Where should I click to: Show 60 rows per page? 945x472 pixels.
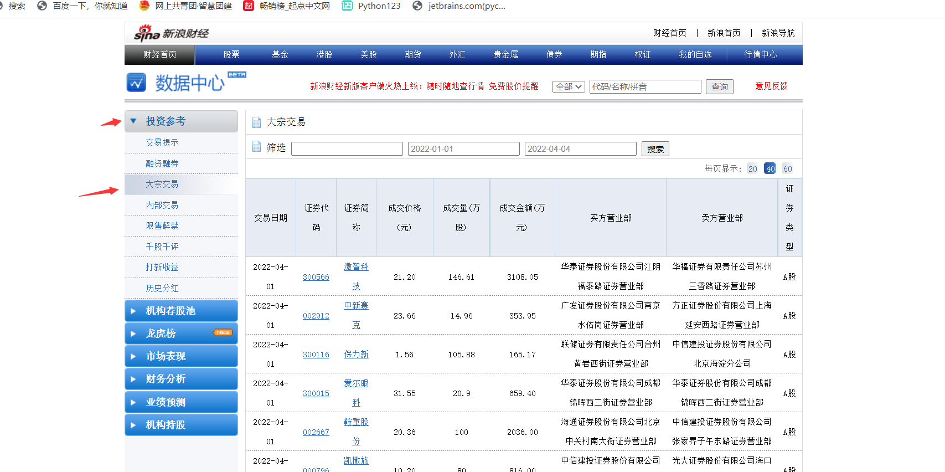point(787,169)
